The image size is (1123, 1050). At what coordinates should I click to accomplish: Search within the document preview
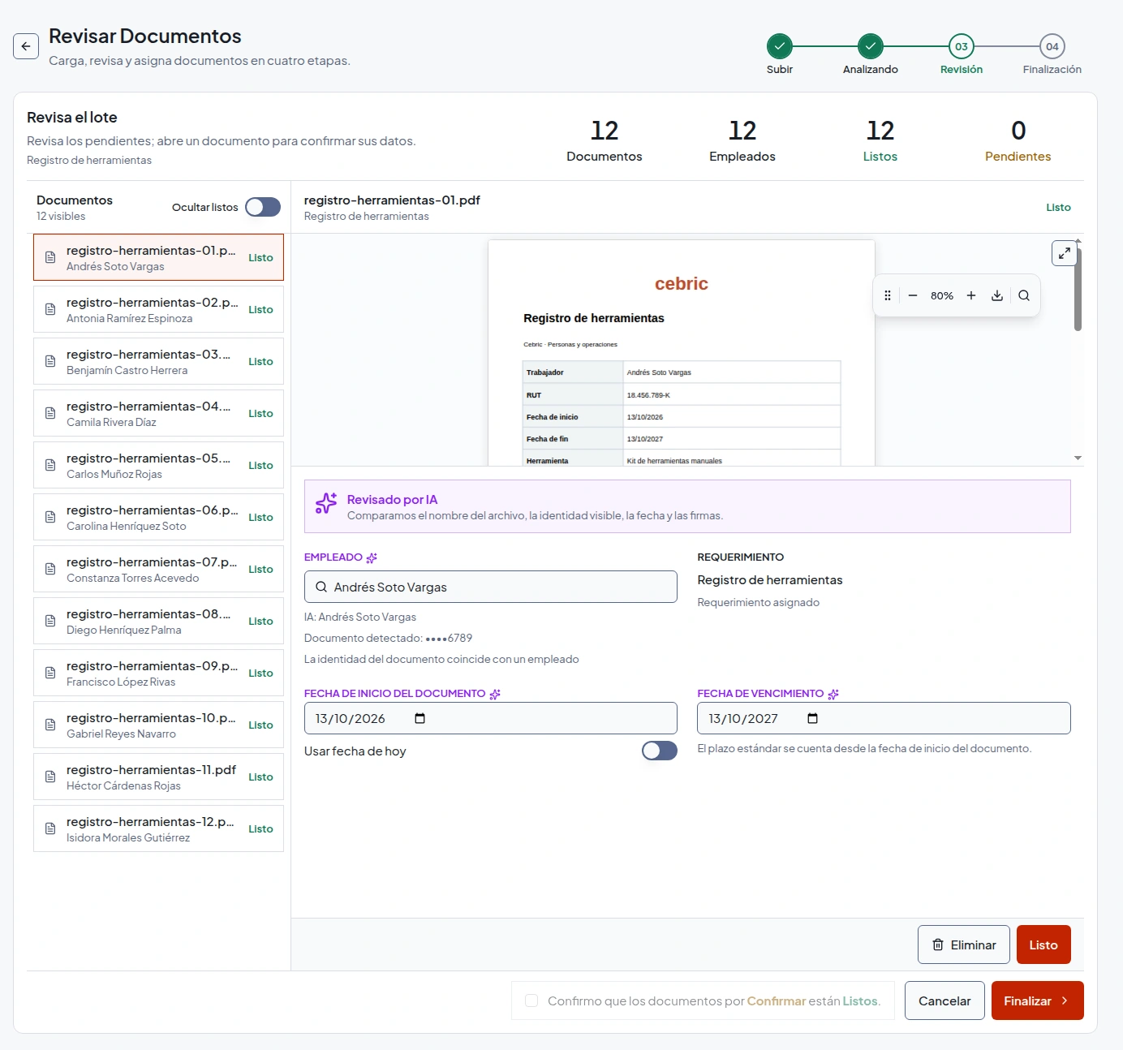[1024, 295]
